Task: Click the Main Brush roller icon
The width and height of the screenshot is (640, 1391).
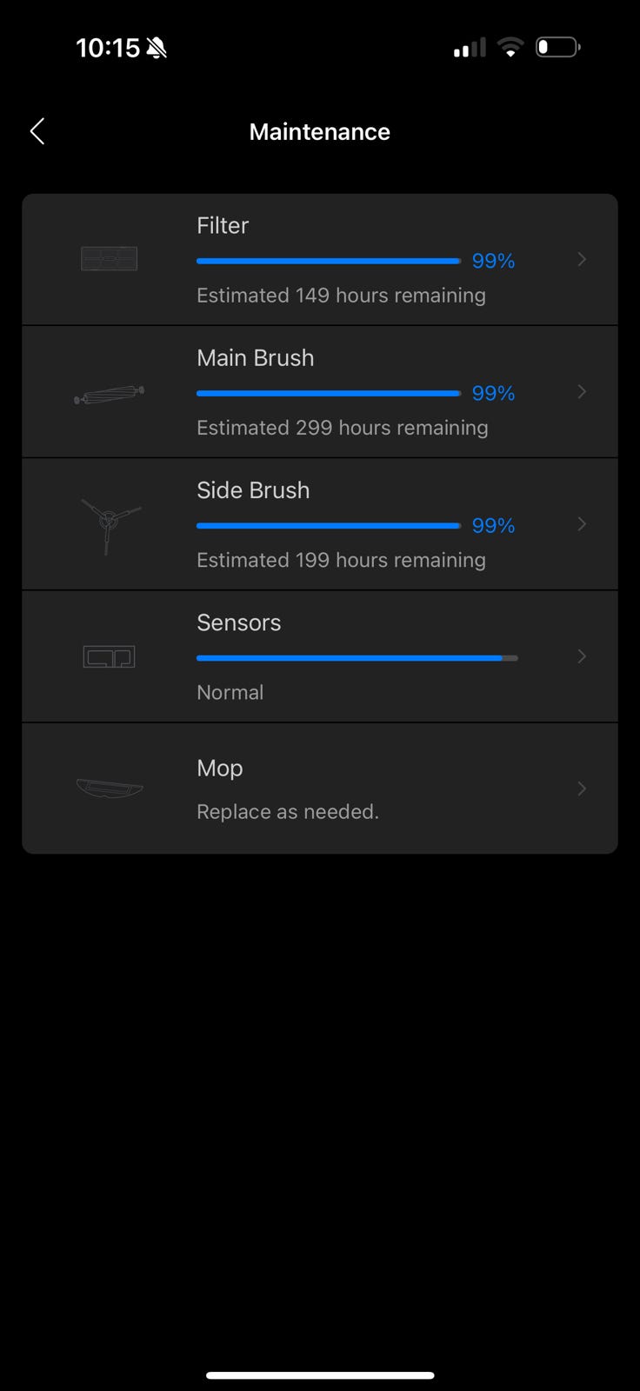Action: (x=109, y=395)
